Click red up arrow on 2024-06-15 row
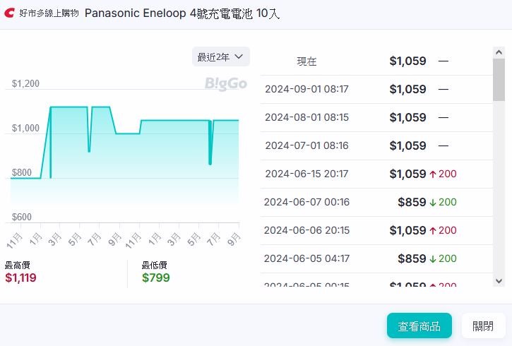Screen dimensions: 512x346 pos(433,174)
